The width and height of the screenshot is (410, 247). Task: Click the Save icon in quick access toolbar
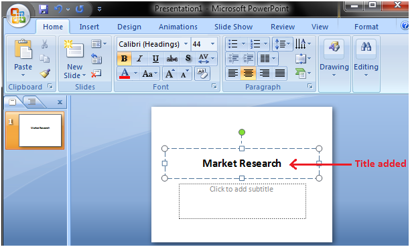click(x=44, y=9)
